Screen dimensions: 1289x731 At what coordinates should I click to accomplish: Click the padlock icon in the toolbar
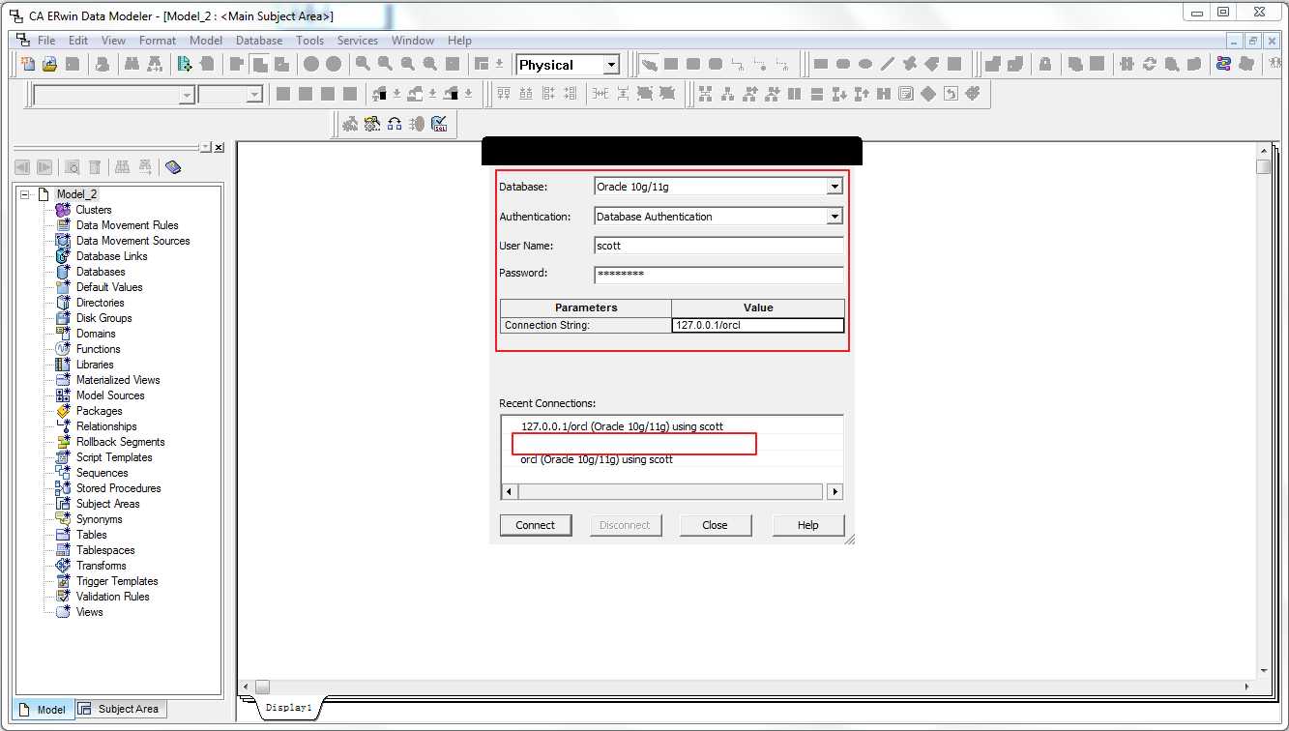point(1045,65)
